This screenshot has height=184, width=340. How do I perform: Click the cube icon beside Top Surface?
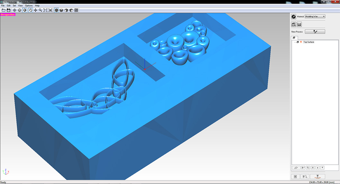[x=298, y=42]
